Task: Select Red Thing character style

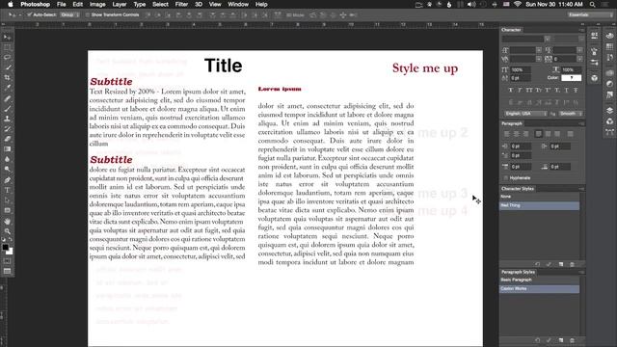Action: click(540, 205)
